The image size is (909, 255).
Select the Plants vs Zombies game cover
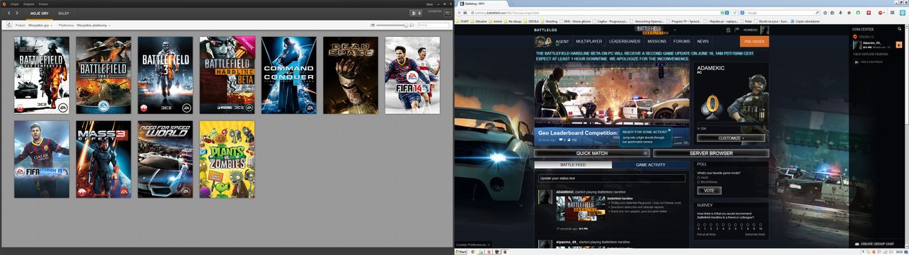point(227,159)
